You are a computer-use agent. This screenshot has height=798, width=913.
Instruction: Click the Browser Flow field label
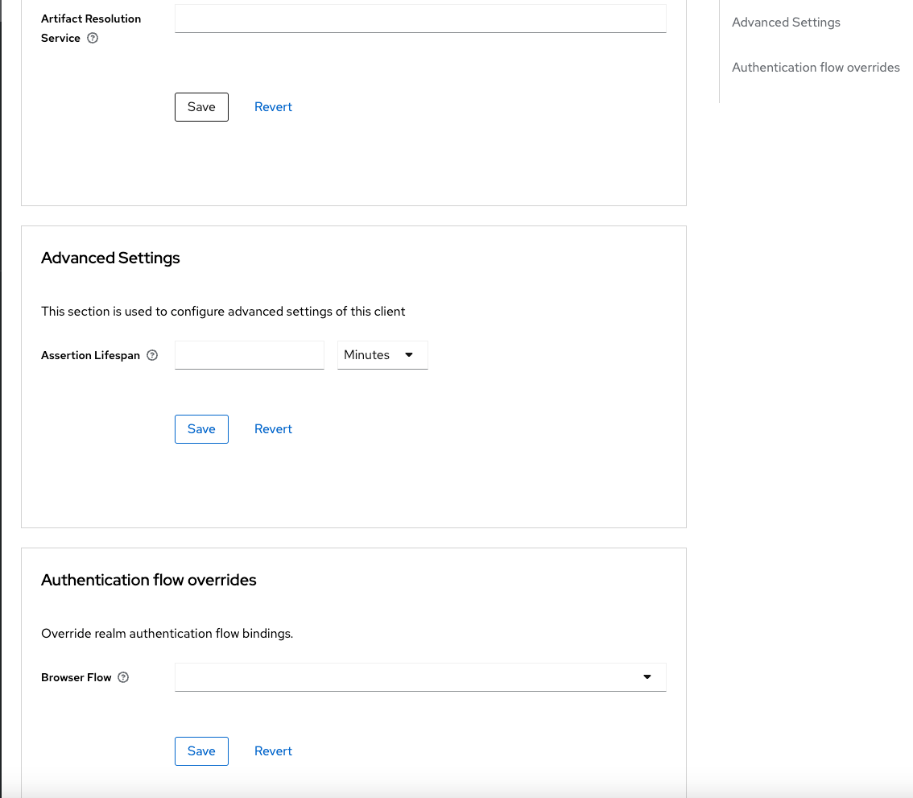pos(76,677)
